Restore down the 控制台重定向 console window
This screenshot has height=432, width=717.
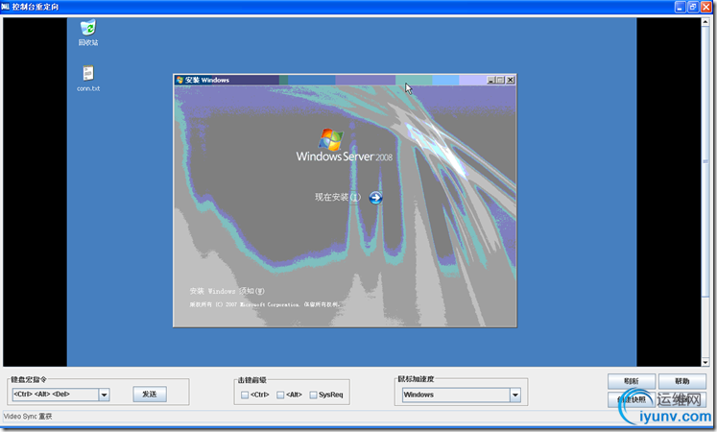693,7
